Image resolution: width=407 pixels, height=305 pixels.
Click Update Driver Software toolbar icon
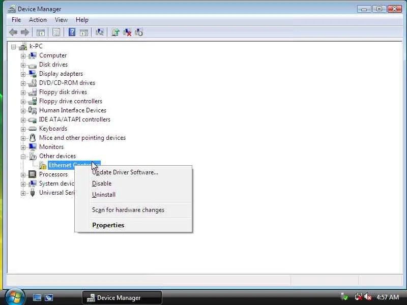(x=115, y=33)
